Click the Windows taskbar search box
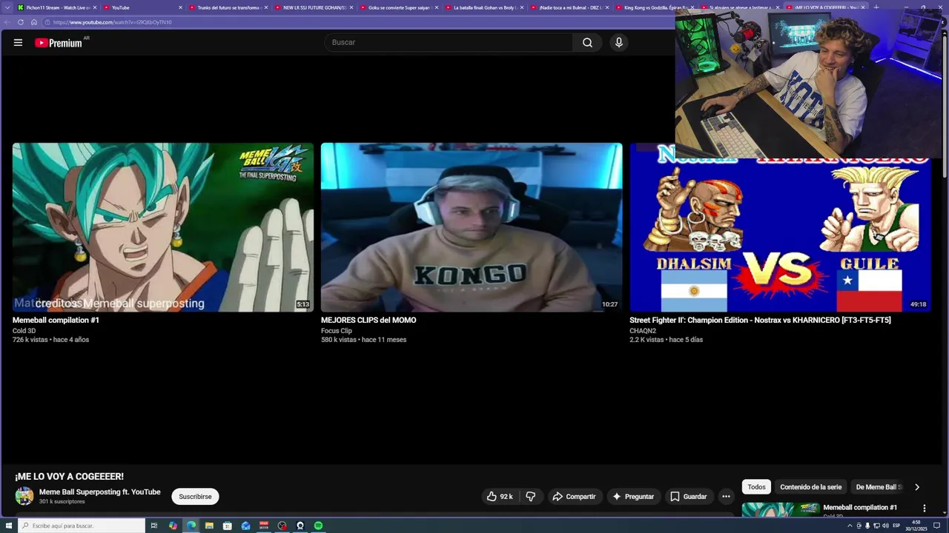Image resolution: width=949 pixels, height=533 pixels. coord(82,526)
